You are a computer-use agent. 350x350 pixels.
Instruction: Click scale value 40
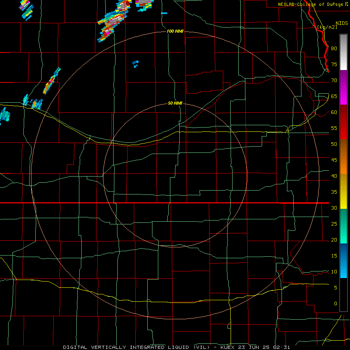[334, 176]
